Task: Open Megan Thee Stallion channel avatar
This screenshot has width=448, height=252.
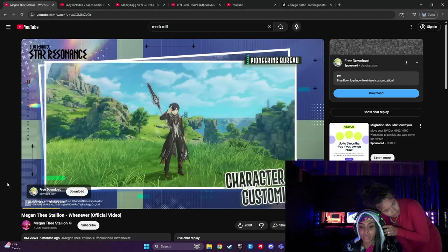Action: click(26, 225)
